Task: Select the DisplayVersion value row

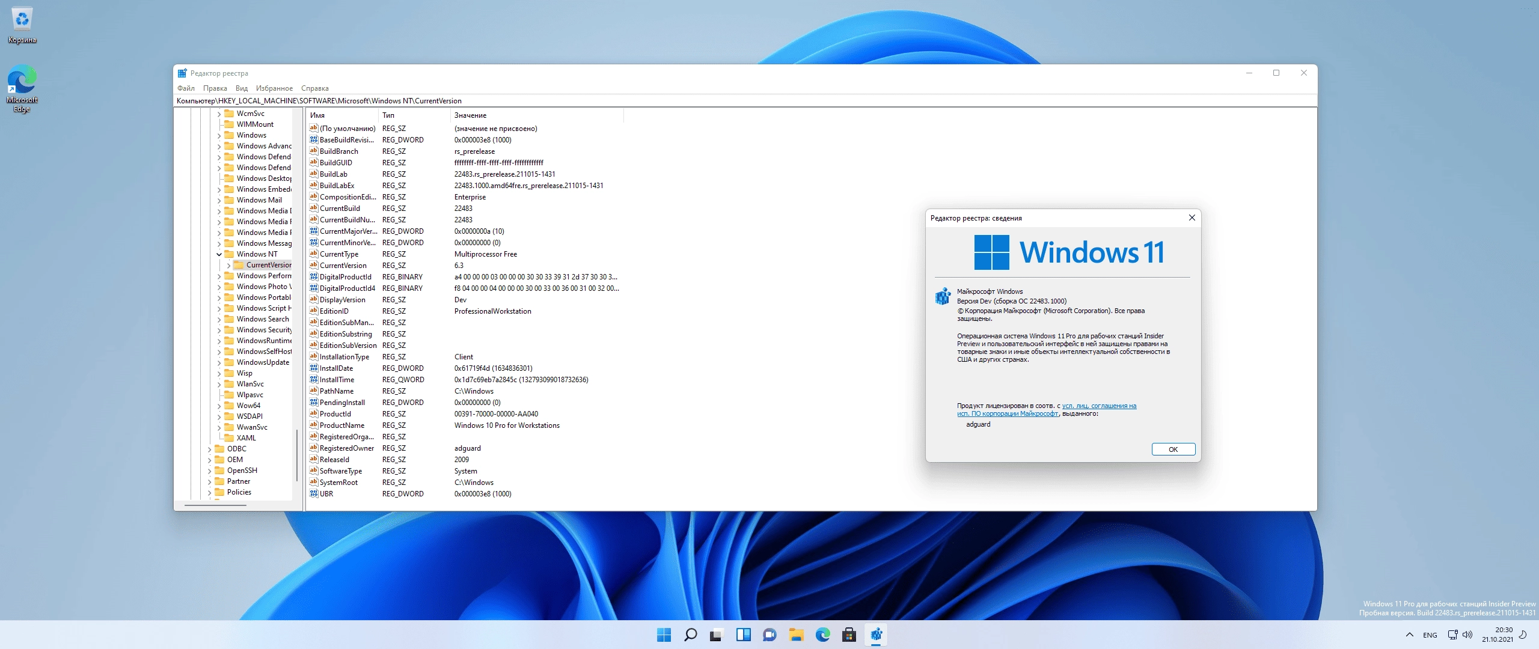Action: [x=465, y=300]
